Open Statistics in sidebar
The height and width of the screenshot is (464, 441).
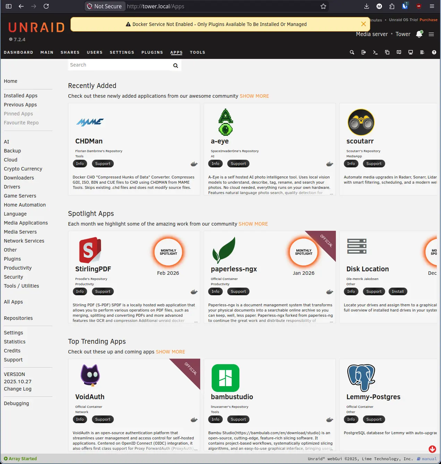[15, 342]
